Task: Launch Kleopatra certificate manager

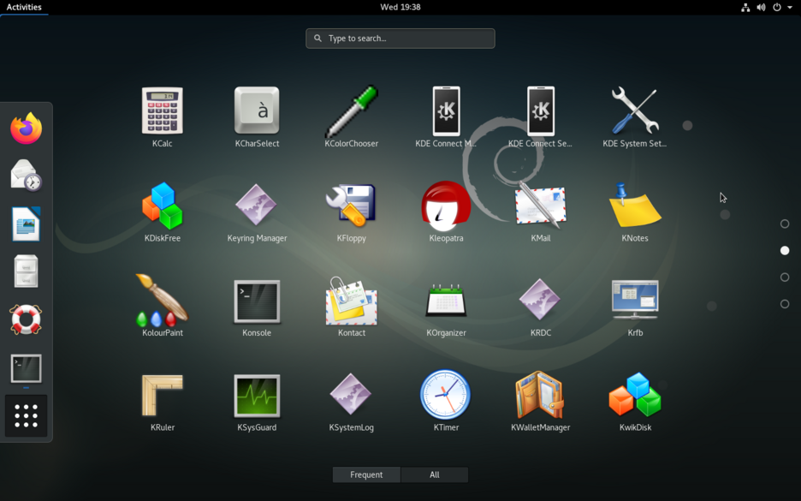Action: point(446,212)
